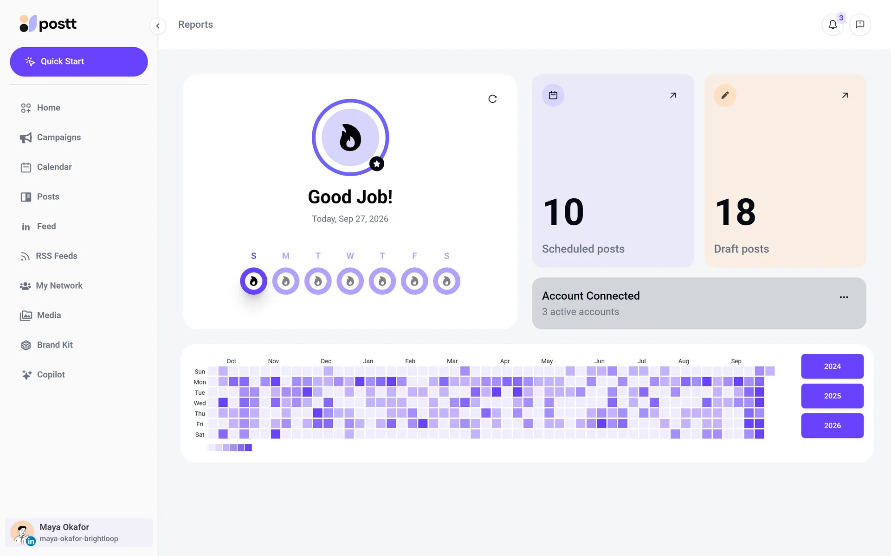The height and width of the screenshot is (556, 891).
Task: Collapse the sidebar with the chevron button
Action: [158, 25]
